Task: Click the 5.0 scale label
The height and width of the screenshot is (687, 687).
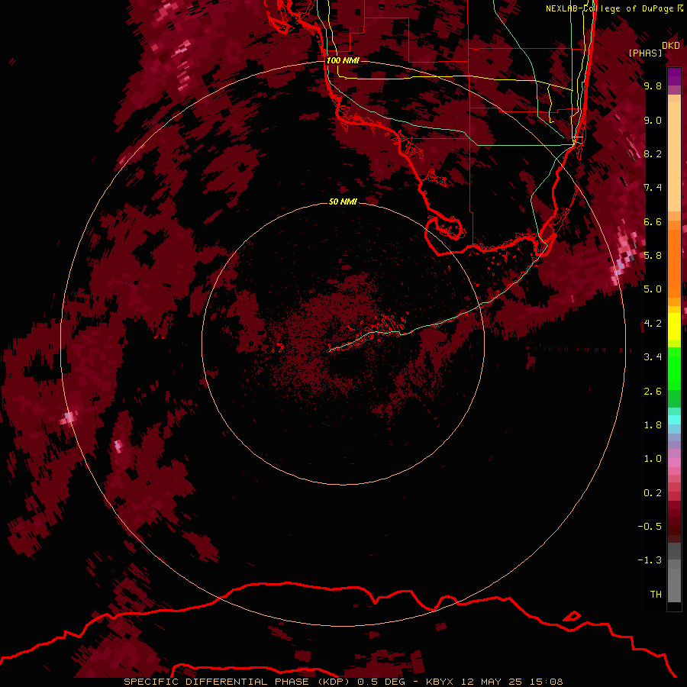Action: (x=653, y=289)
